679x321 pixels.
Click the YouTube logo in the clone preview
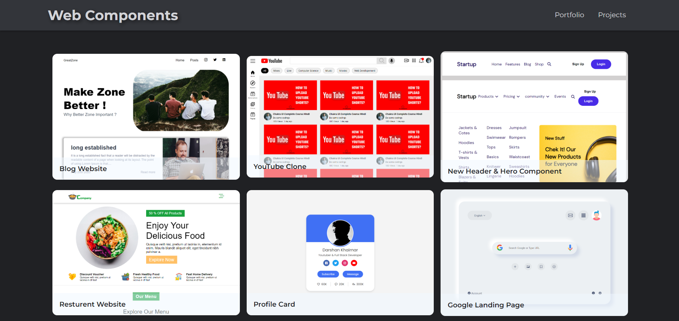tap(272, 61)
